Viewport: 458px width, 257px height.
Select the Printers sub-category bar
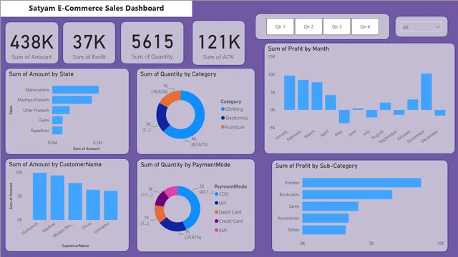[361, 183]
